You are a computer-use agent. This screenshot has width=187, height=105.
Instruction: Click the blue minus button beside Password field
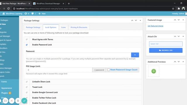coord(135,55)
